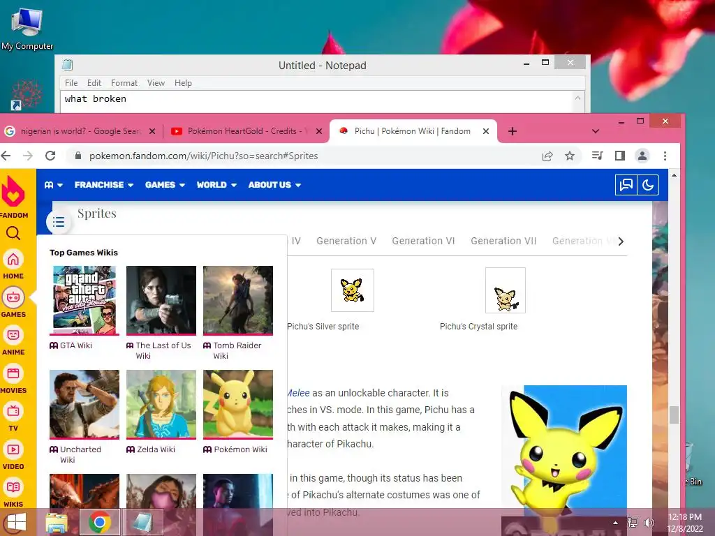Viewport: 715px width, 536px height.
Task: Open Notepad Help menu
Action: pos(183,83)
